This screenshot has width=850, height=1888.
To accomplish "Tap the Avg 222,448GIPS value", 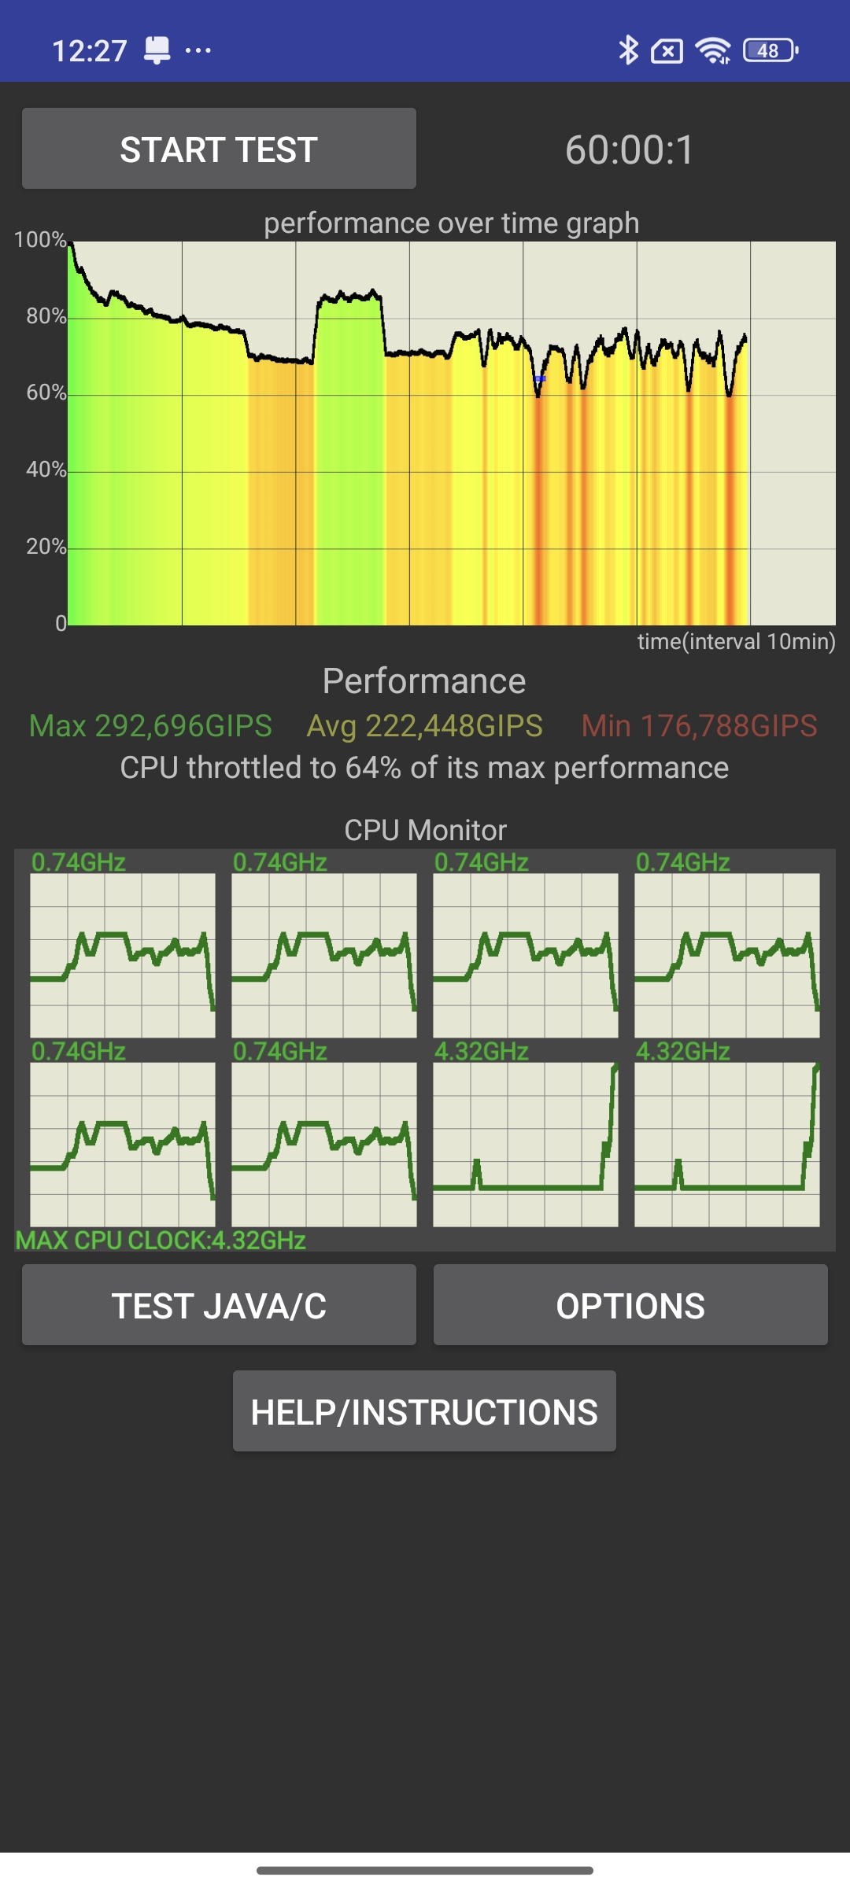I will coord(424,726).
